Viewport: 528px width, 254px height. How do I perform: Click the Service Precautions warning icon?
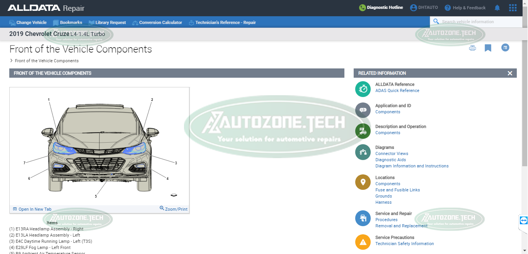(x=363, y=242)
